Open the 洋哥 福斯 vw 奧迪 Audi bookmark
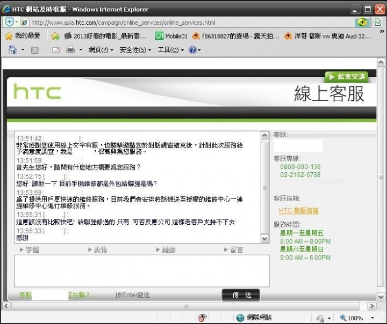The width and height of the screenshot is (387, 324). click(328, 36)
